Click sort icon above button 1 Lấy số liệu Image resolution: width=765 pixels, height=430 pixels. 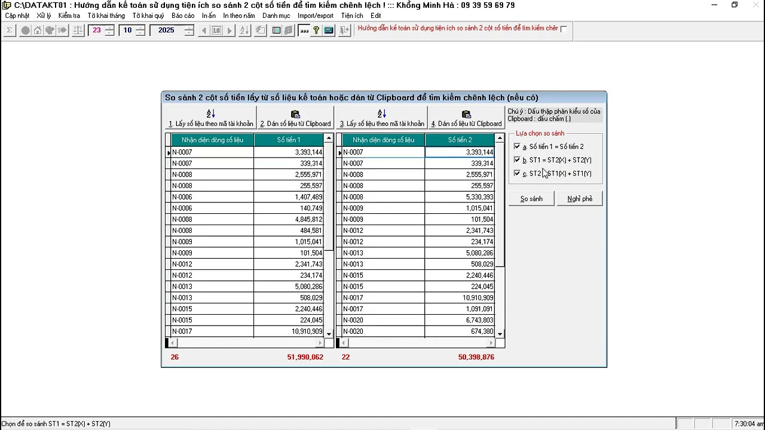(211, 113)
